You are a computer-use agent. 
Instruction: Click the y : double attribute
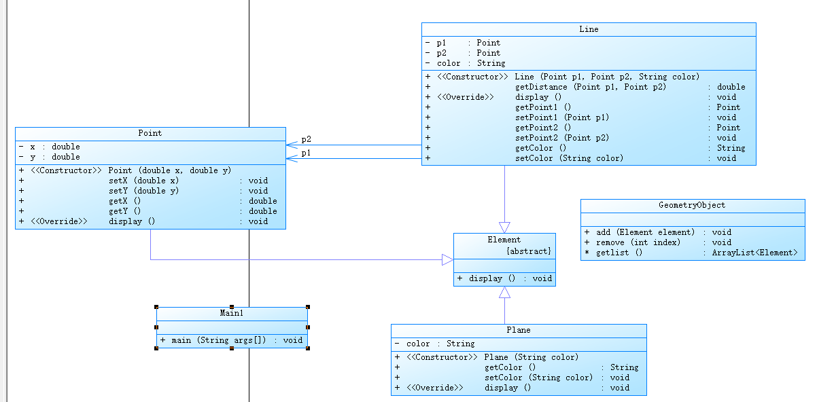[x=49, y=157]
